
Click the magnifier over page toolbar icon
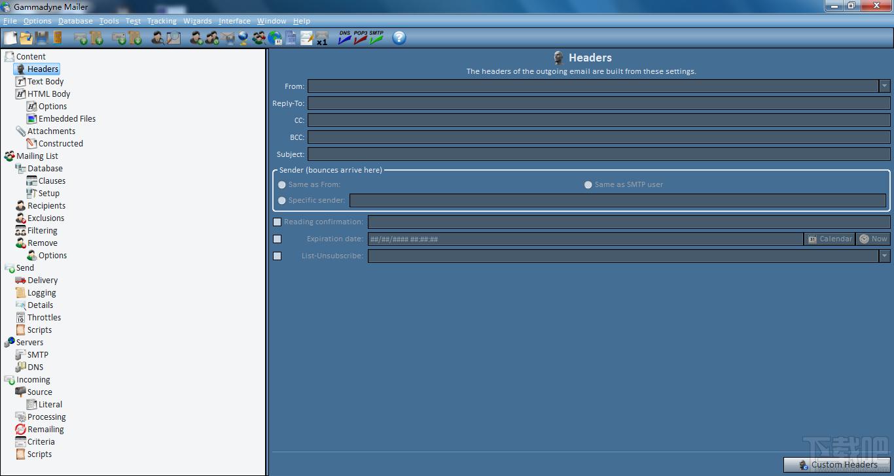(173, 38)
